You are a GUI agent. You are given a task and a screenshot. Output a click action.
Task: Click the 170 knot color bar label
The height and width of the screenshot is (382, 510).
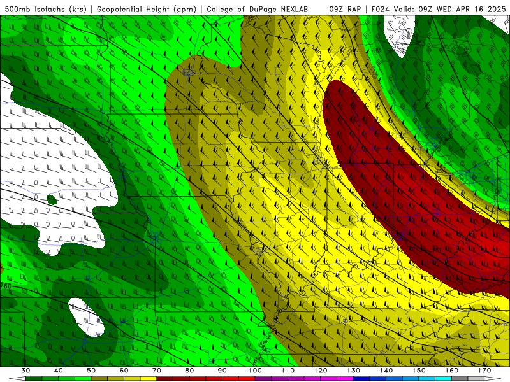coord(484,371)
